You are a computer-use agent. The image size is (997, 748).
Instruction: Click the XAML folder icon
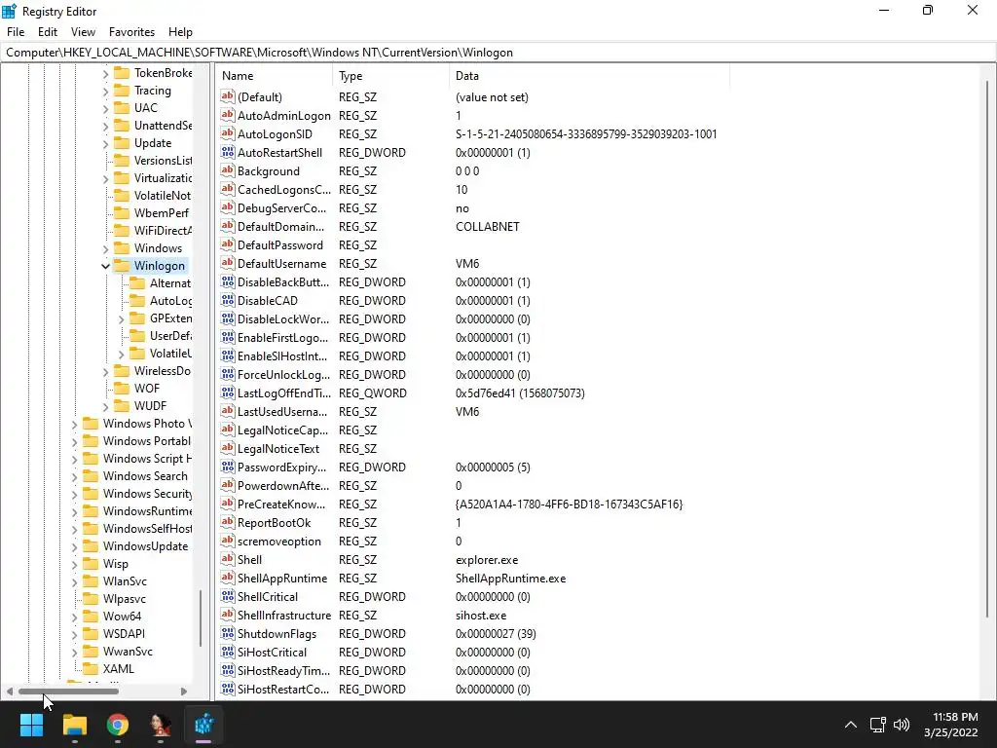click(x=91, y=668)
